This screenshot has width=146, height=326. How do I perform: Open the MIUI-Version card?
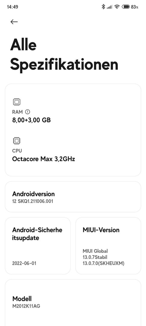click(108, 246)
